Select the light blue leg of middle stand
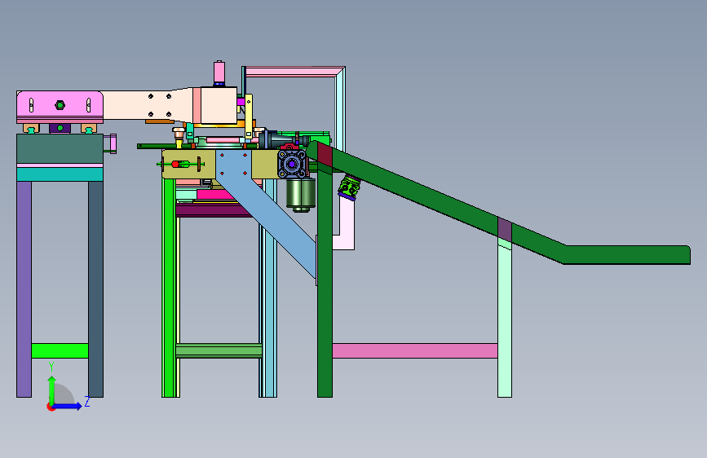The width and height of the screenshot is (707, 458). coord(269,288)
